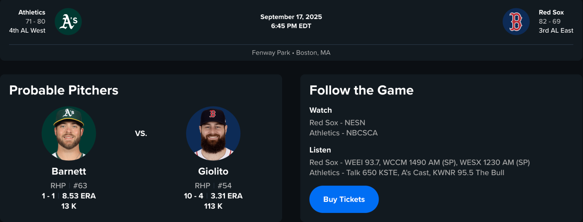583x222 pixels.
Task: Click the Red Sox team logo
Action: click(516, 22)
